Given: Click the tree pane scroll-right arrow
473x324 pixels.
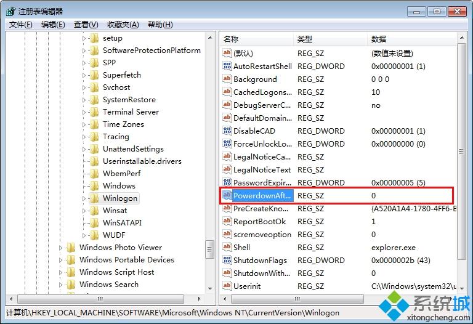Looking at the screenshot, I should [199, 299].
